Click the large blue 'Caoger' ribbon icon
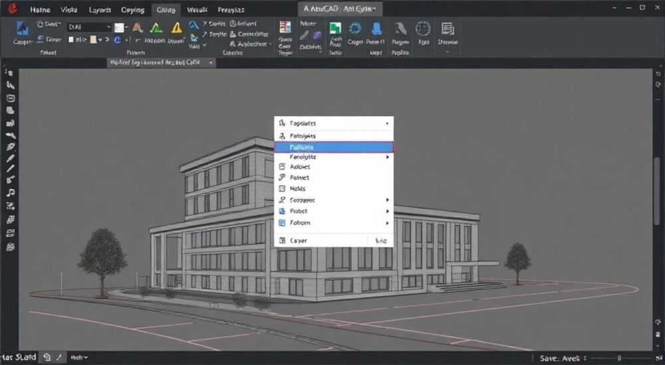Screen dimensions: 665x365 tap(23, 28)
